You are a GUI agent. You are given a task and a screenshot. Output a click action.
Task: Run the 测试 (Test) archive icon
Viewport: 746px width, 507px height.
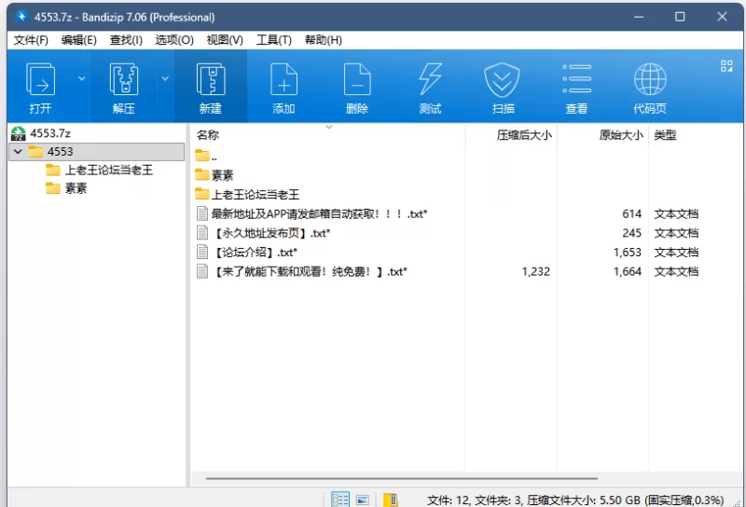click(430, 81)
